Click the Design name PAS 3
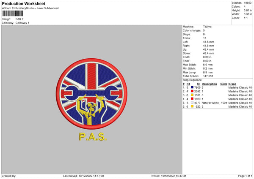The width and height of the screenshot is (254, 179). pos(19,19)
